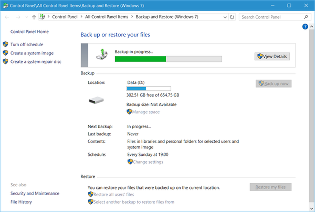
Task: Expand chevron after Control Panel breadcrumb
Action: (x=81, y=17)
